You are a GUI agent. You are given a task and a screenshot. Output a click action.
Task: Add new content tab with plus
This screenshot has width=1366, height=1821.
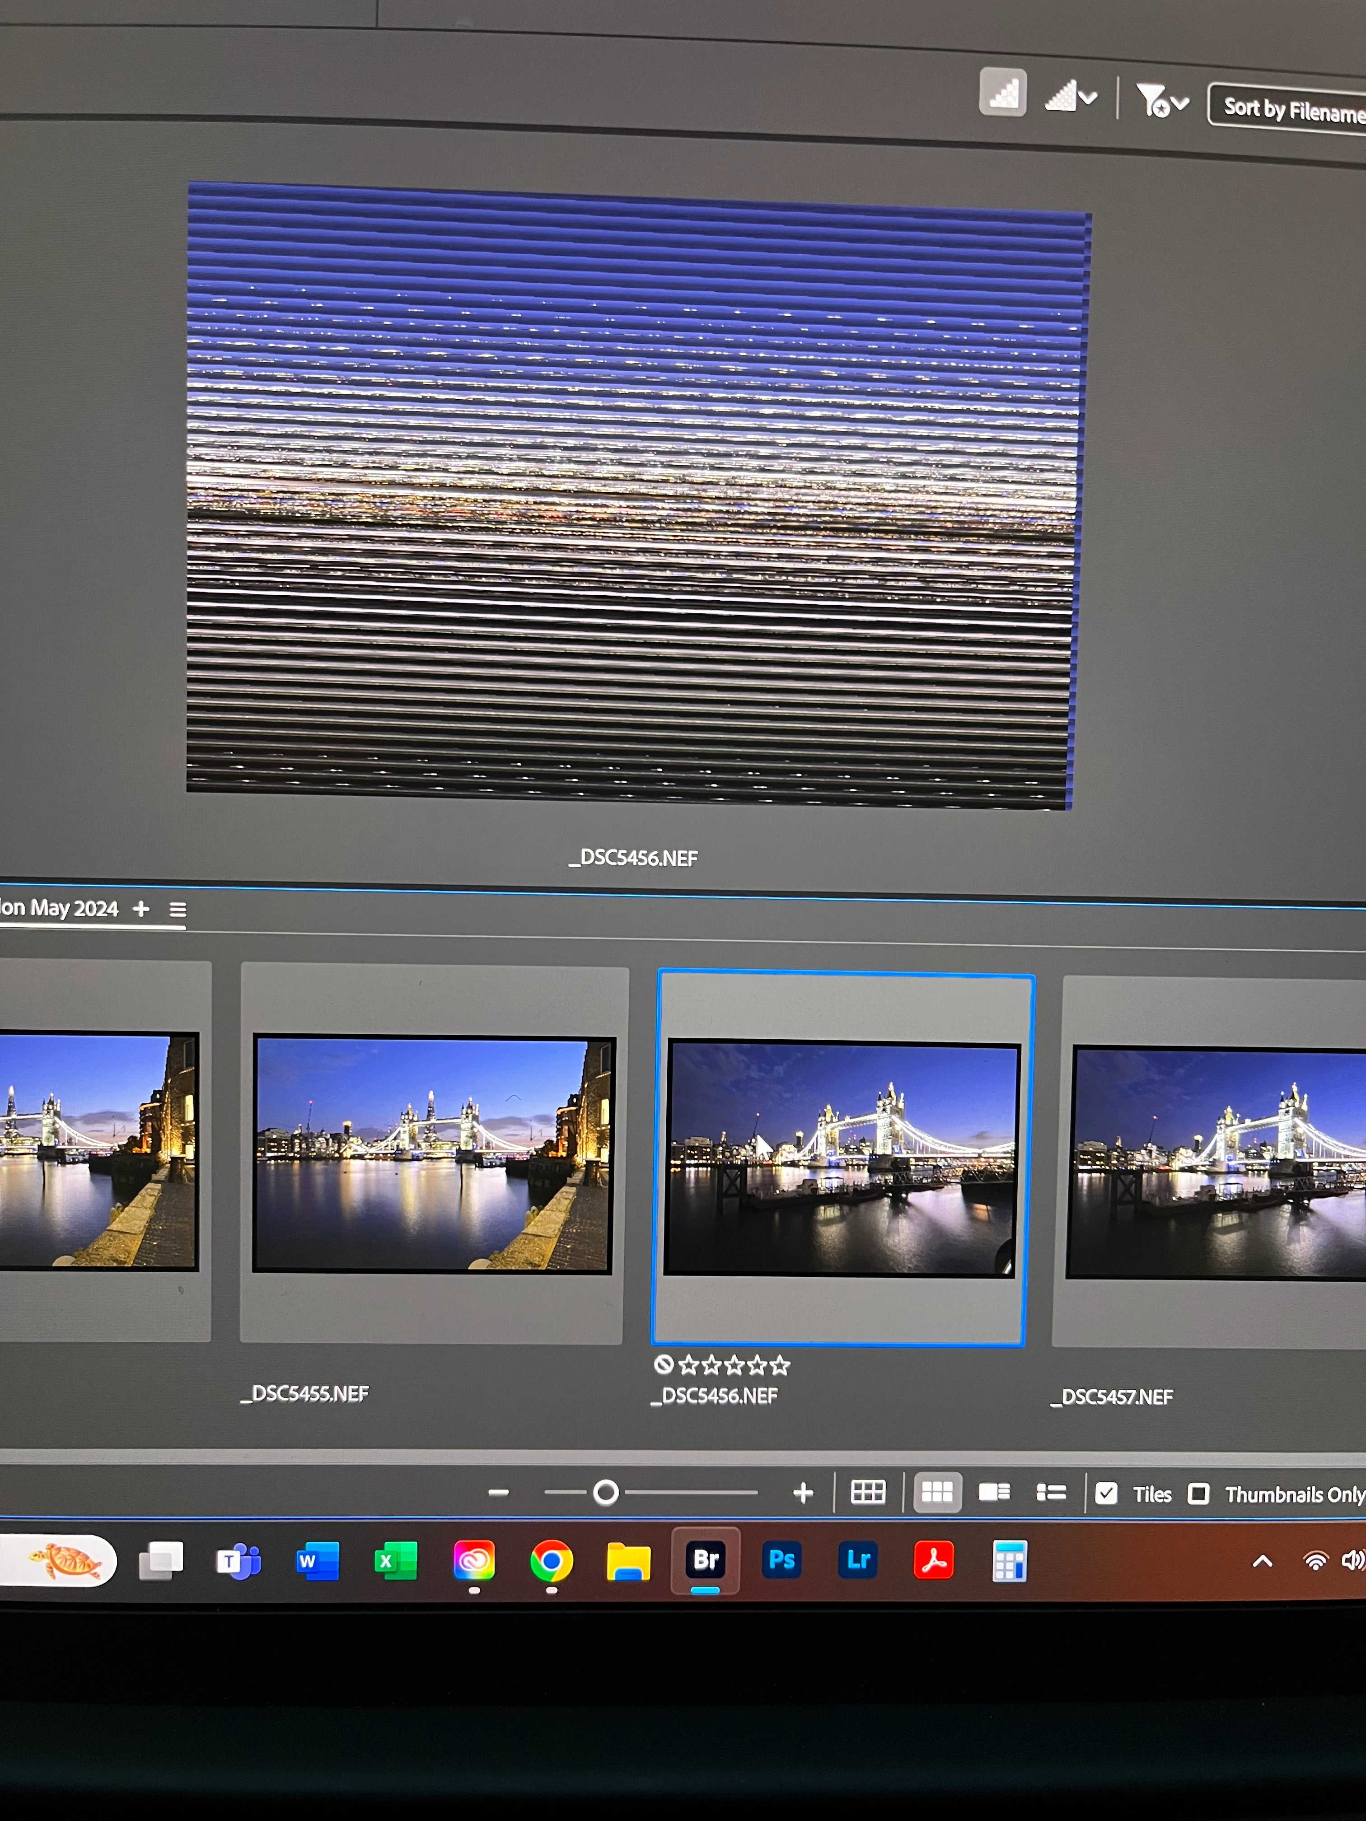tap(141, 908)
